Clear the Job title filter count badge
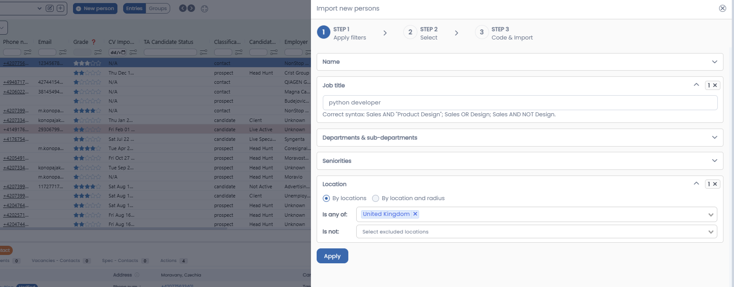 point(715,85)
